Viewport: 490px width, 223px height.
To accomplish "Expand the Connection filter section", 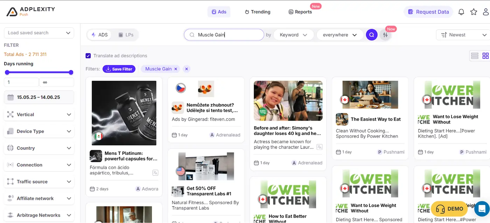I will point(39,165).
